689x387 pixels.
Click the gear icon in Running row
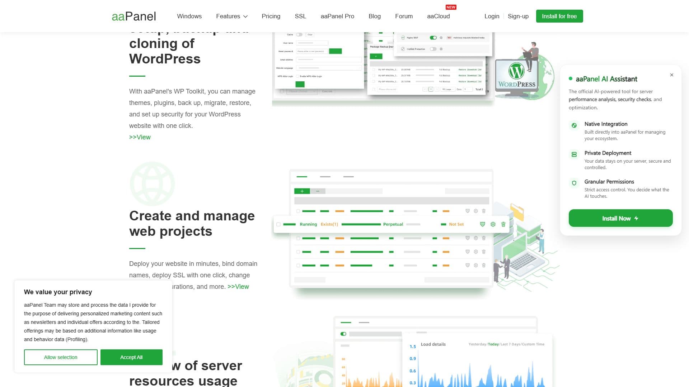493,224
